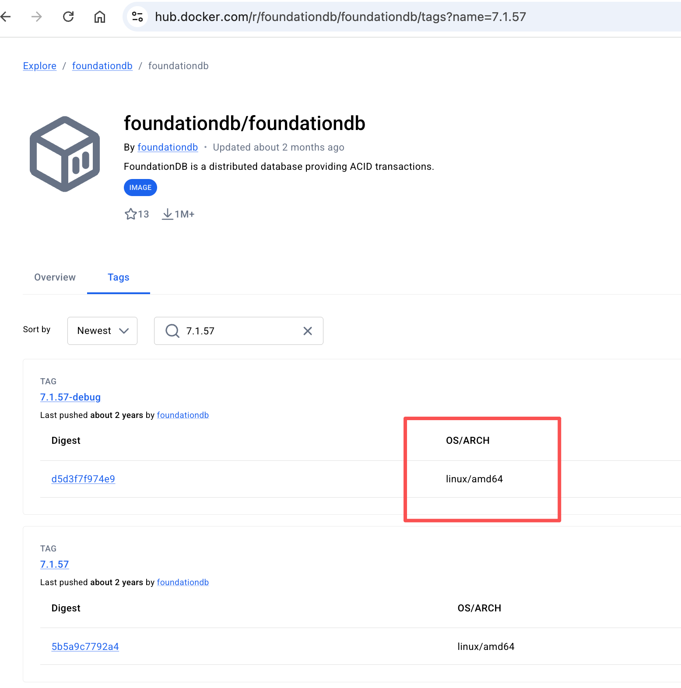Clear the tag search with X icon

coord(308,331)
